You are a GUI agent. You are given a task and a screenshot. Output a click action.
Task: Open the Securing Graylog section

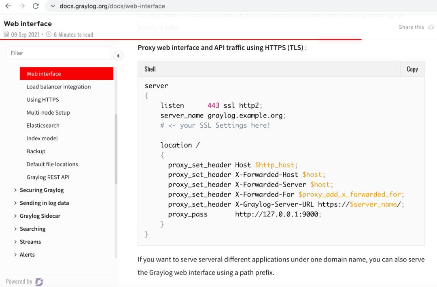click(x=42, y=190)
